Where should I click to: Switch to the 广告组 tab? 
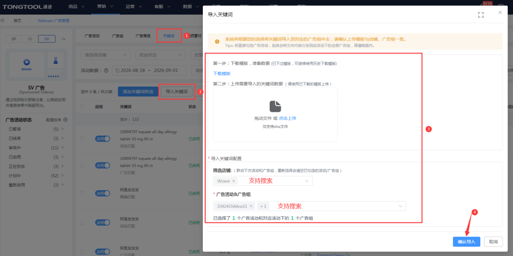click(117, 36)
